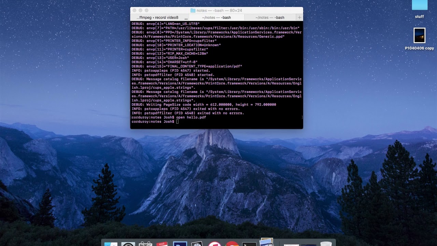Click the 'P1040406 copy' file name label

click(x=419, y=48)
